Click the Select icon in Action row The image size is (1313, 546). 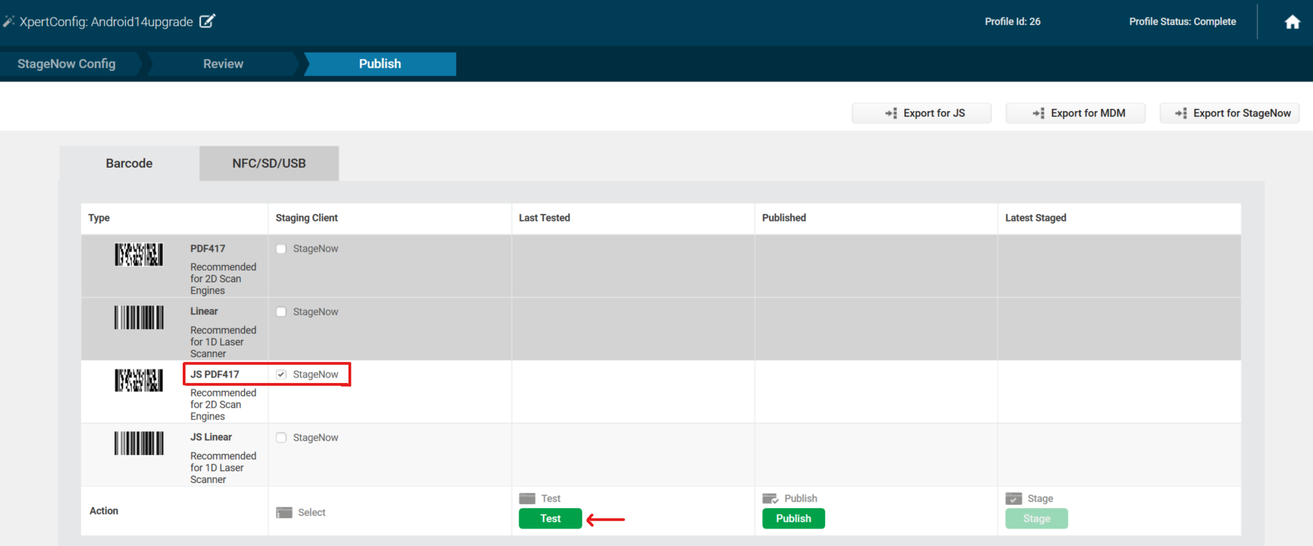tap(284, 512)
